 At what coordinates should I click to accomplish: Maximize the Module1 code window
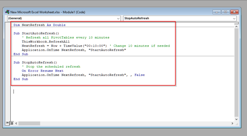[x=225, y=12]
